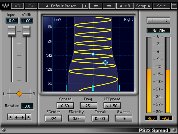
Task: Grab the Width fader handle
Action: pyautogui.click(x=26, y=31)
